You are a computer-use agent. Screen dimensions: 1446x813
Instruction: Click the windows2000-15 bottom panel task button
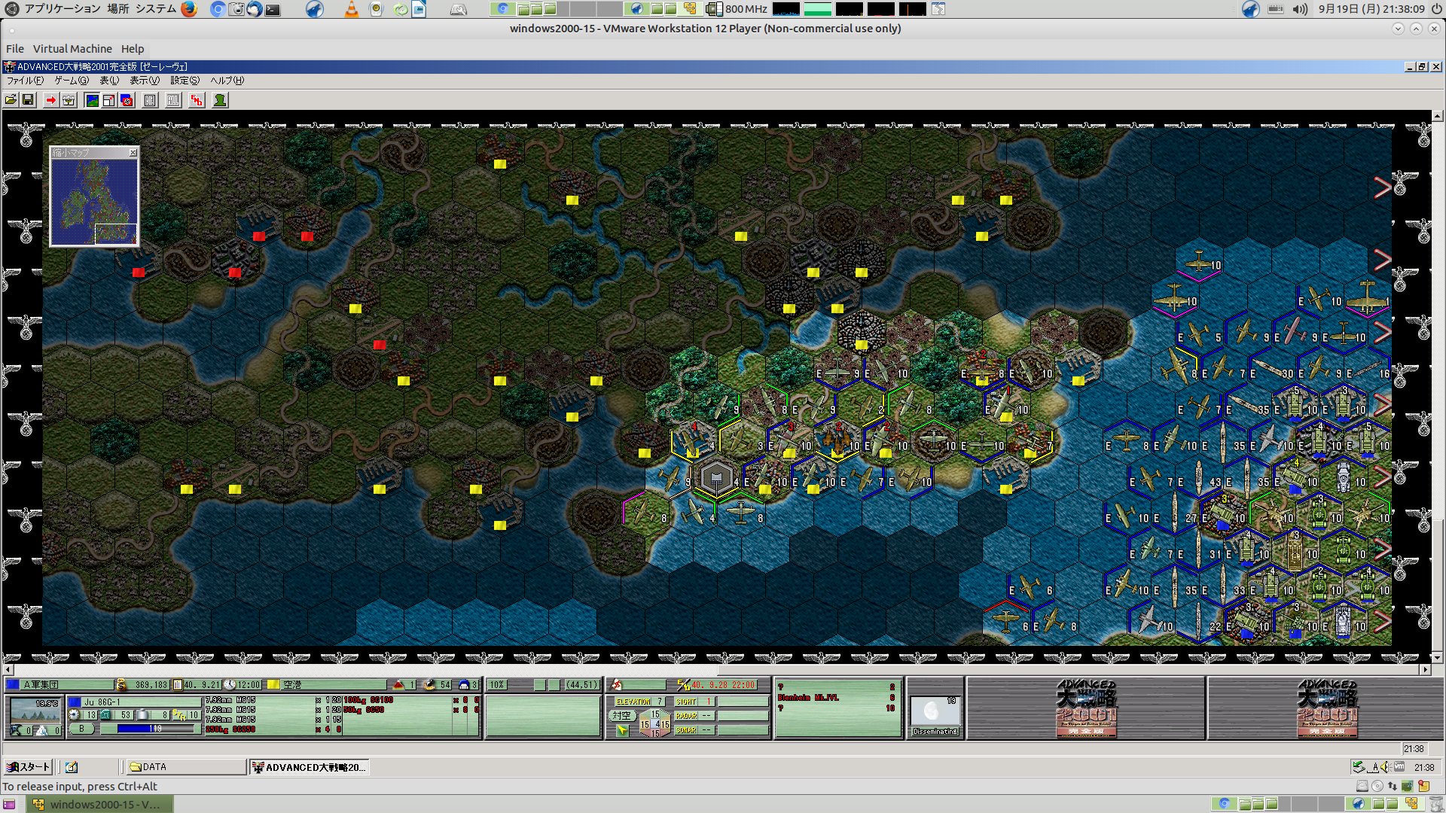pos(100,804)
